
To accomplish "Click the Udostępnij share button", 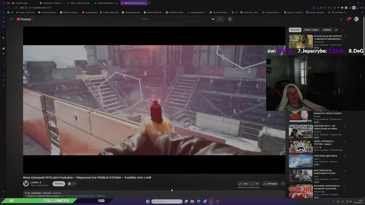I will pyautogui.click(x=270, y=184).
